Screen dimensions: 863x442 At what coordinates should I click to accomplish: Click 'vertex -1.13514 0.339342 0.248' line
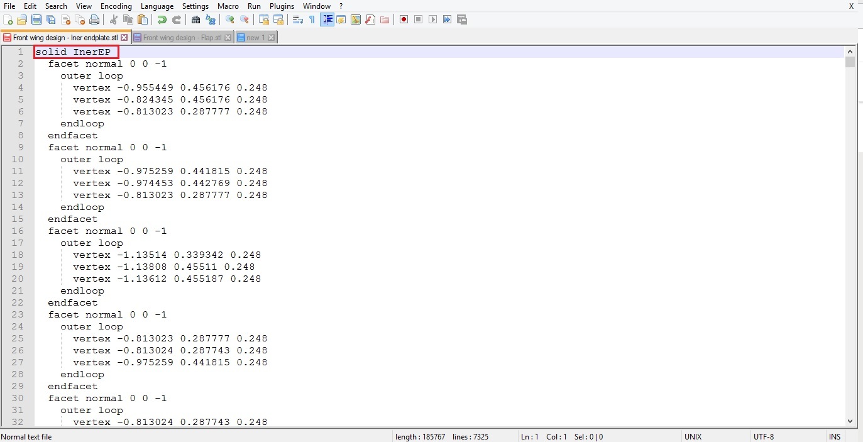[x=167, y=255]
